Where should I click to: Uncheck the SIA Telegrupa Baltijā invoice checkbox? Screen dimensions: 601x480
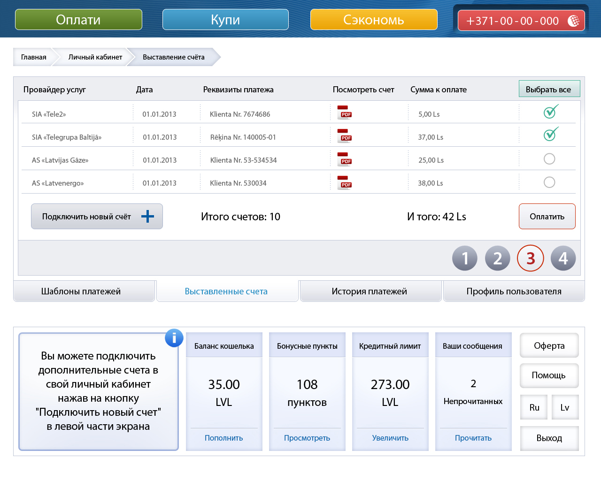point(550,134)
